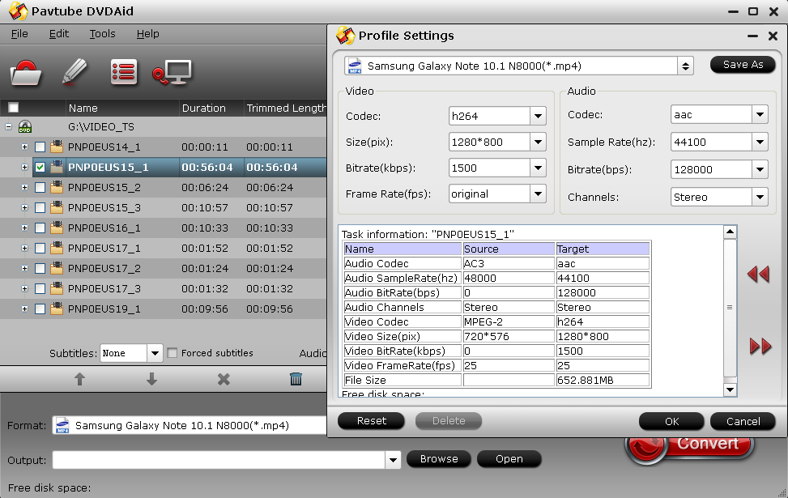Check the PNP0EUS16_1 title checkbox

40,228
